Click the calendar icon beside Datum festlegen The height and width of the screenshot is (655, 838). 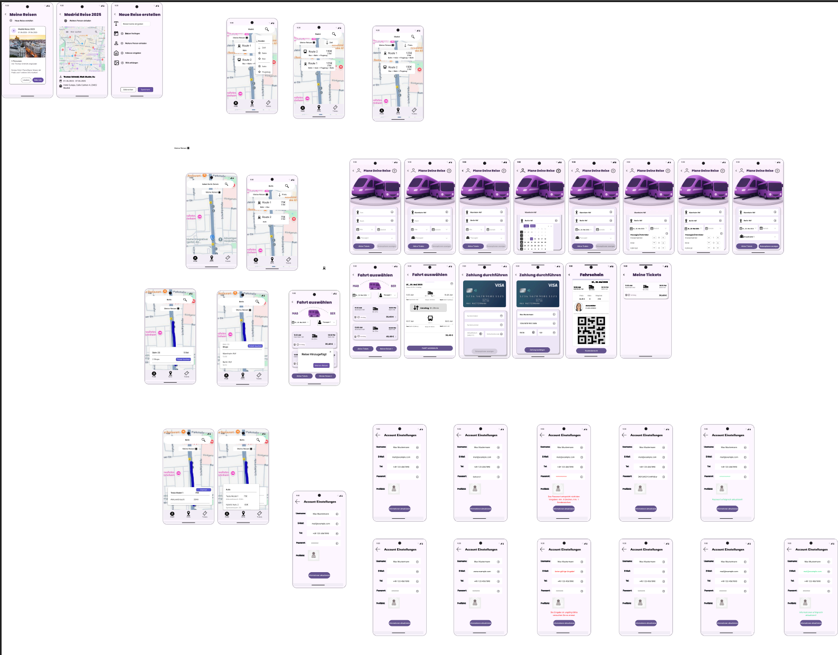click(116, 33)
